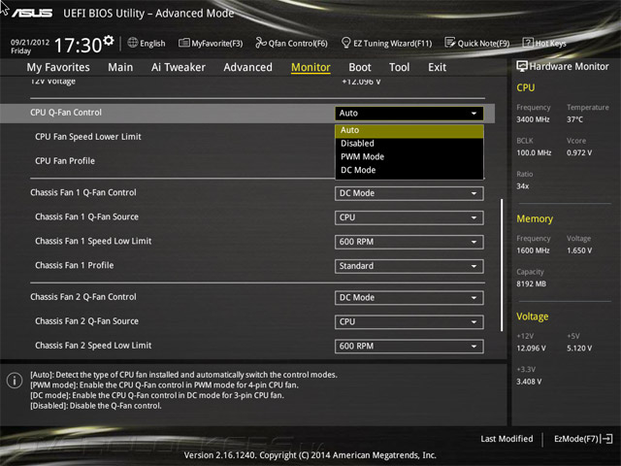The width and height of the screenshot is (621, 466).
Task: Click the Voltage heading in Hardware Monitor
Action: point(533,316)
